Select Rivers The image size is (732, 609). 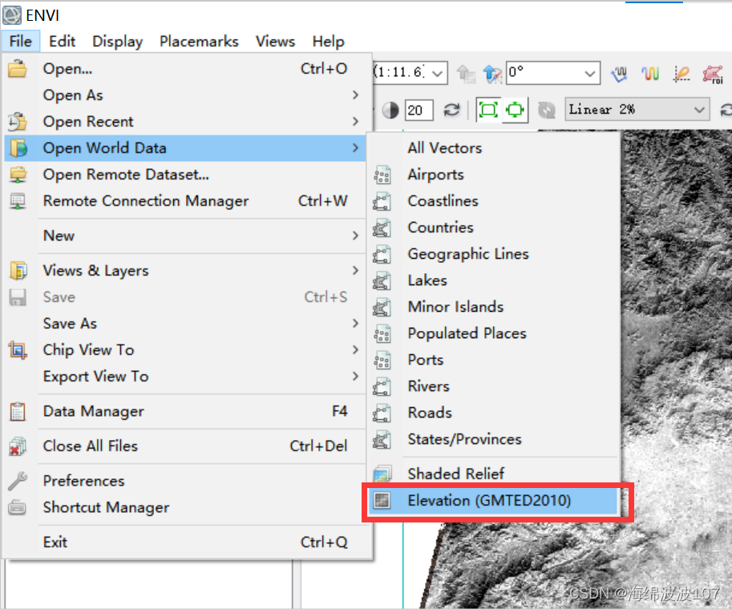[x=493, y=386]
